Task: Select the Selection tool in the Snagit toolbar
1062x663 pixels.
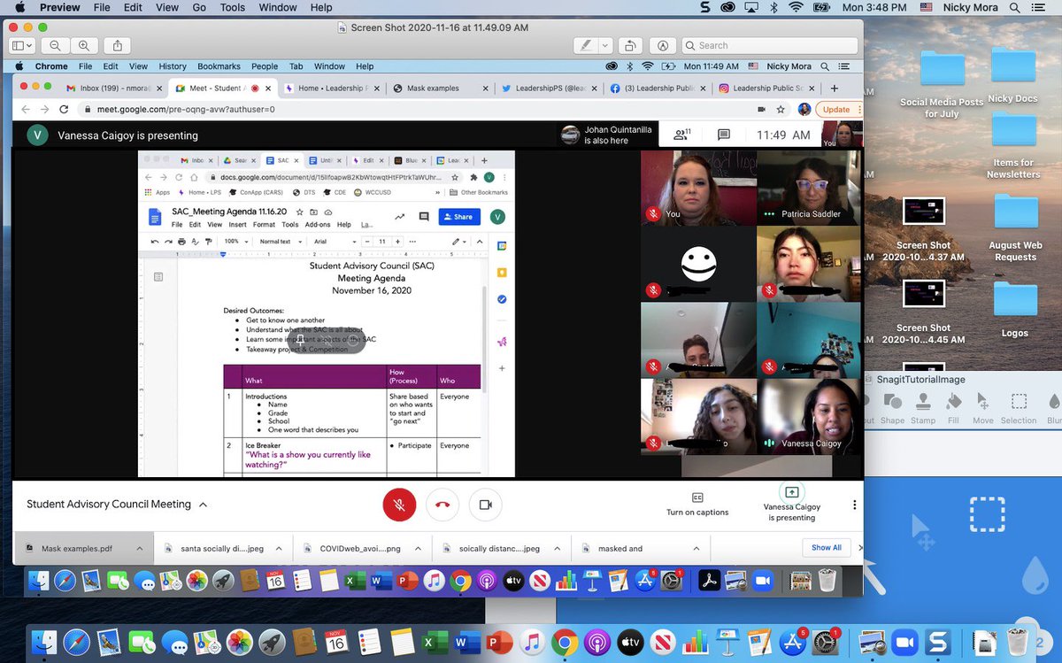Action: coord(1019,407)
